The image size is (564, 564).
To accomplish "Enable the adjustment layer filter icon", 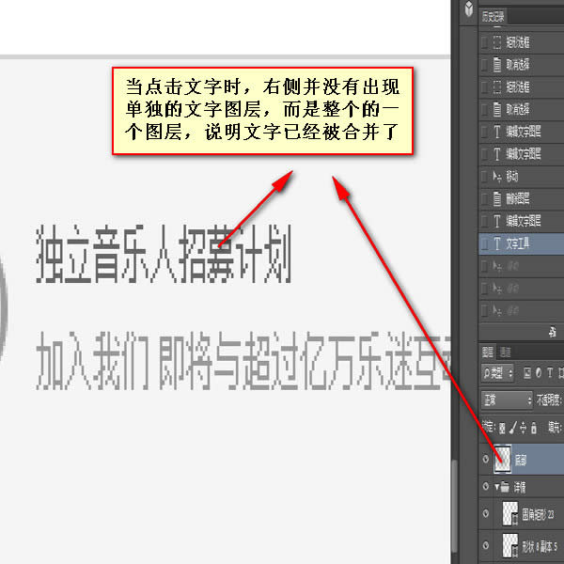I will (539, 373).
